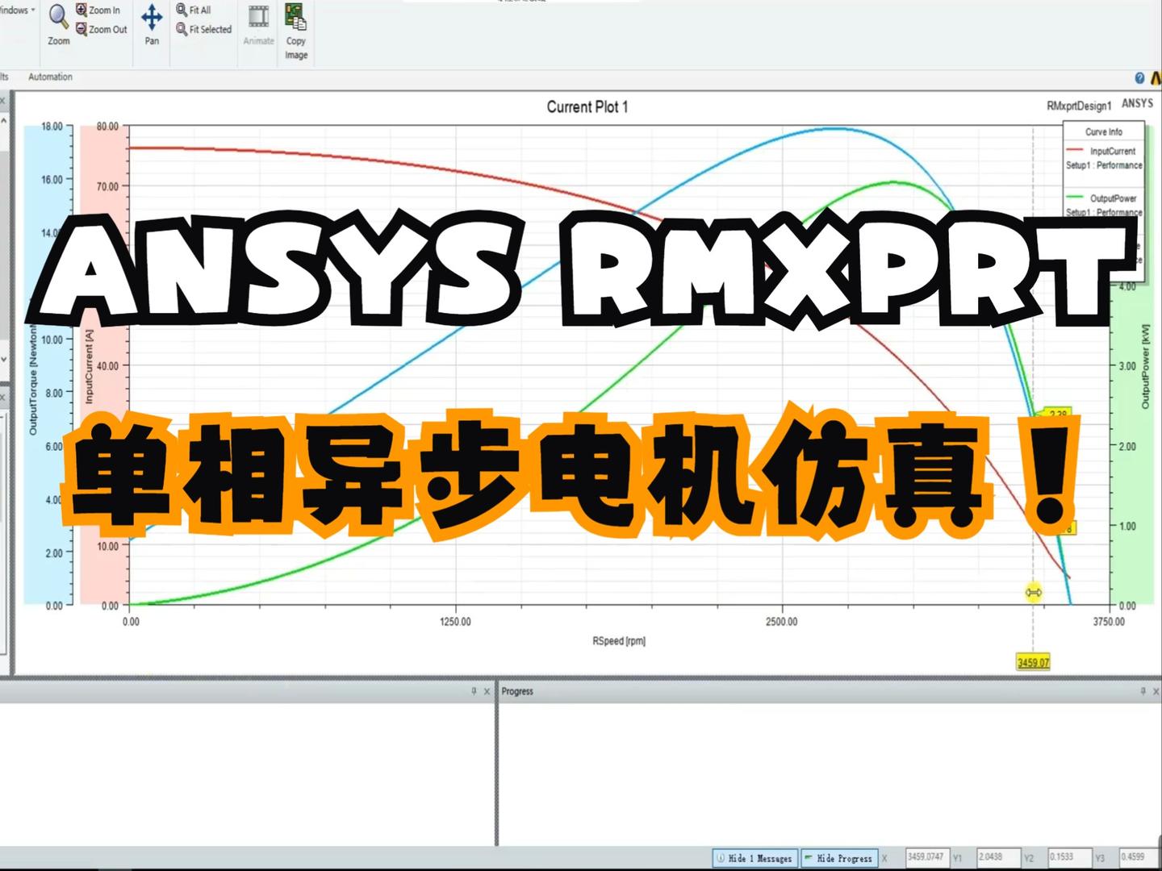The height and width of the screenshot is (871, 1162).
Task: Open Help via the question mark icon
Action: point(1139,77)
